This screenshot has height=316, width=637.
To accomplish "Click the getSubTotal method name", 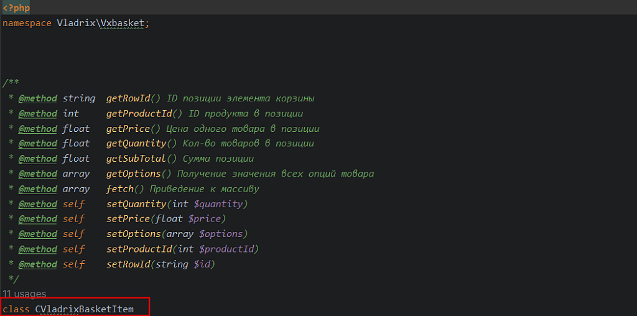I will pos(137,159).
